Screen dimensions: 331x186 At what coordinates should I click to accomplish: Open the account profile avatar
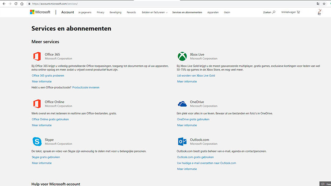(x=319, y=13)
